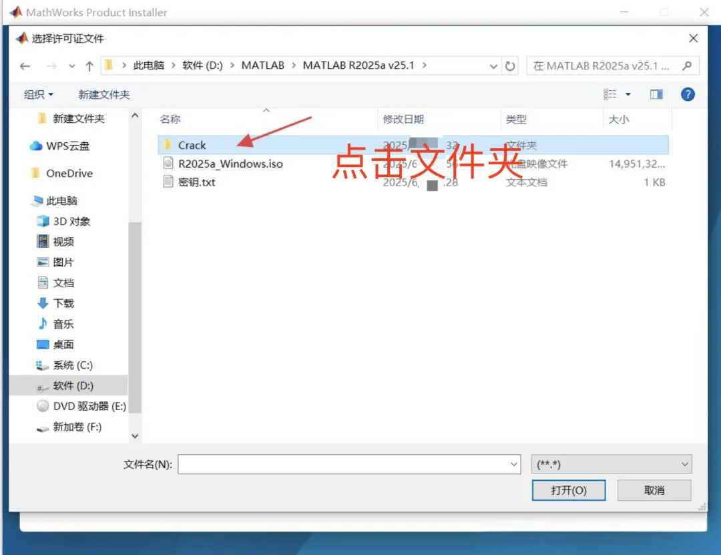This screenshot has height=555, width=721.
Task: Go up one folder level
Action: point(89,66)
